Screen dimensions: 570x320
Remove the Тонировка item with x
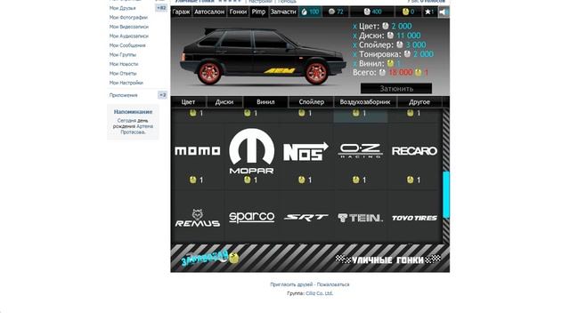tap(354, 54)
